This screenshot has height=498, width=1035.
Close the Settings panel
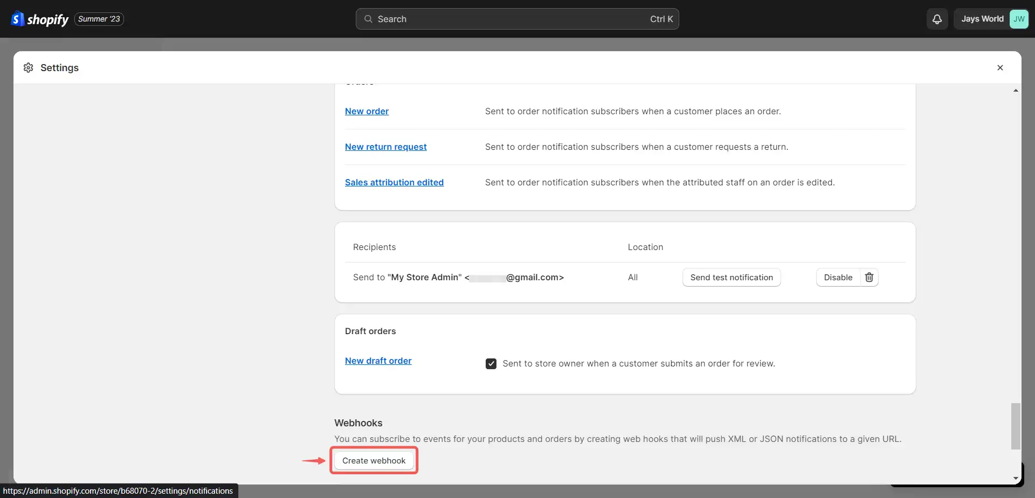point(1000,67)
